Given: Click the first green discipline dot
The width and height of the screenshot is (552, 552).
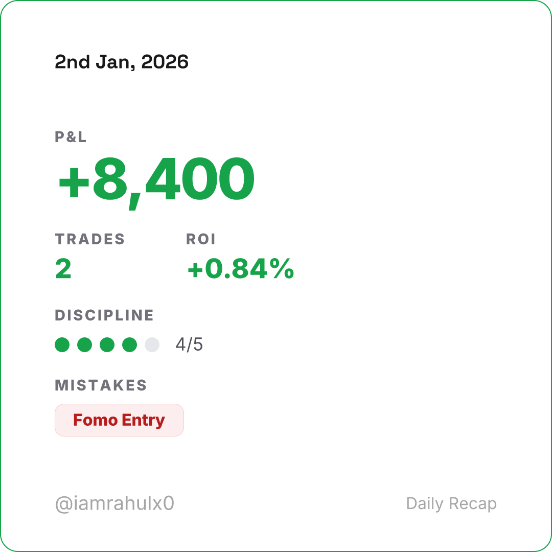Looking at the screenshot, I should 62,345.
